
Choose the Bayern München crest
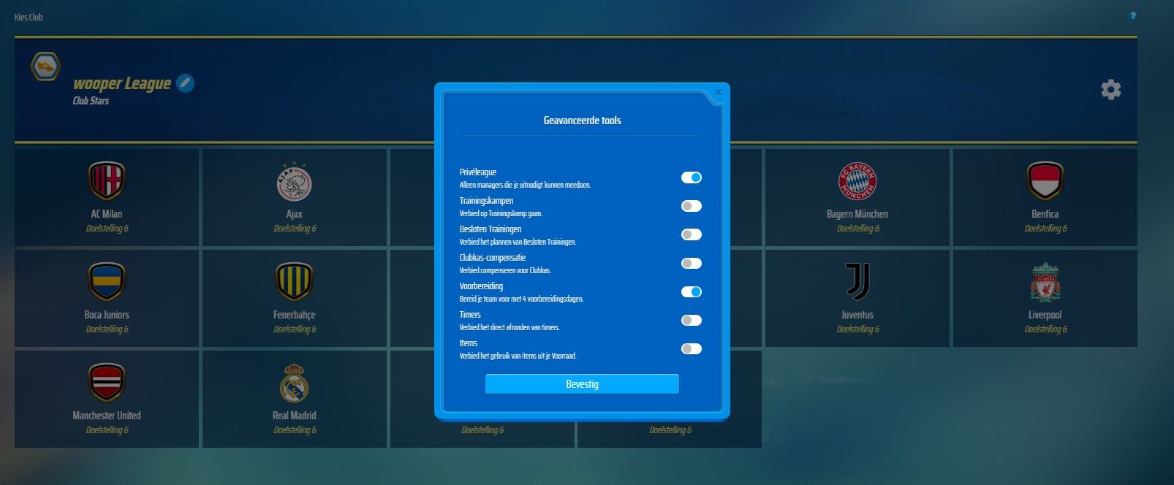point(857,181)
